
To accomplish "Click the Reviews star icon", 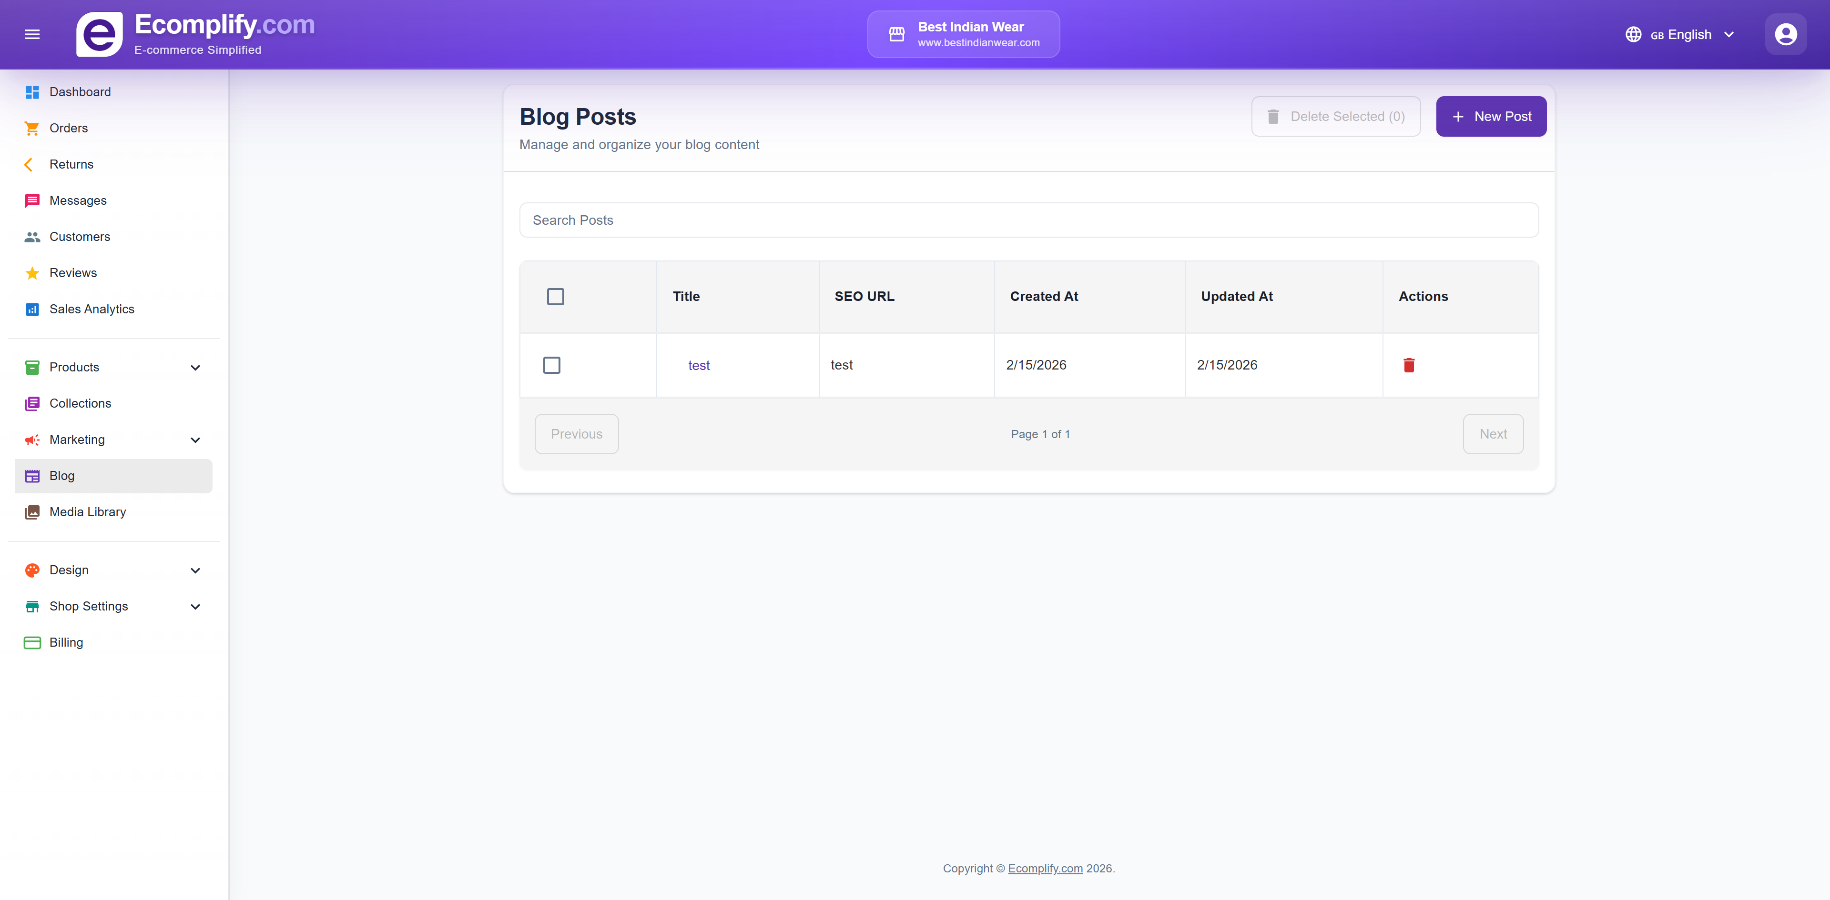I will [32, 273].
